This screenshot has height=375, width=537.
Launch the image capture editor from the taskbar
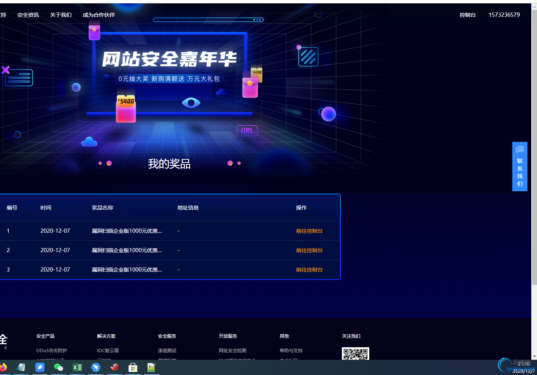pyautogui.click(x=151, y=367)
